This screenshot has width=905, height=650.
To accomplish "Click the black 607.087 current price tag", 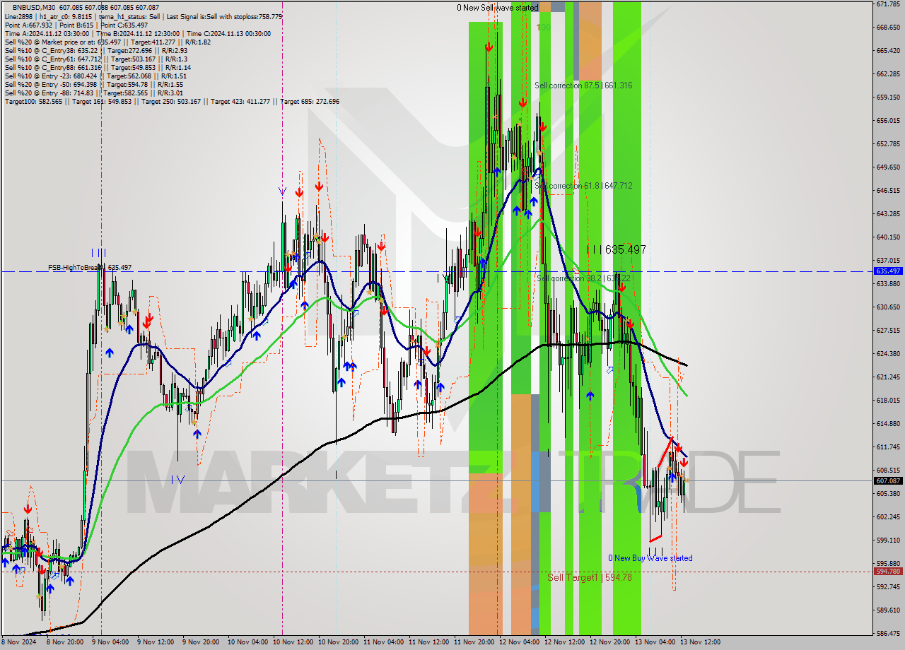I will (888, 480).
